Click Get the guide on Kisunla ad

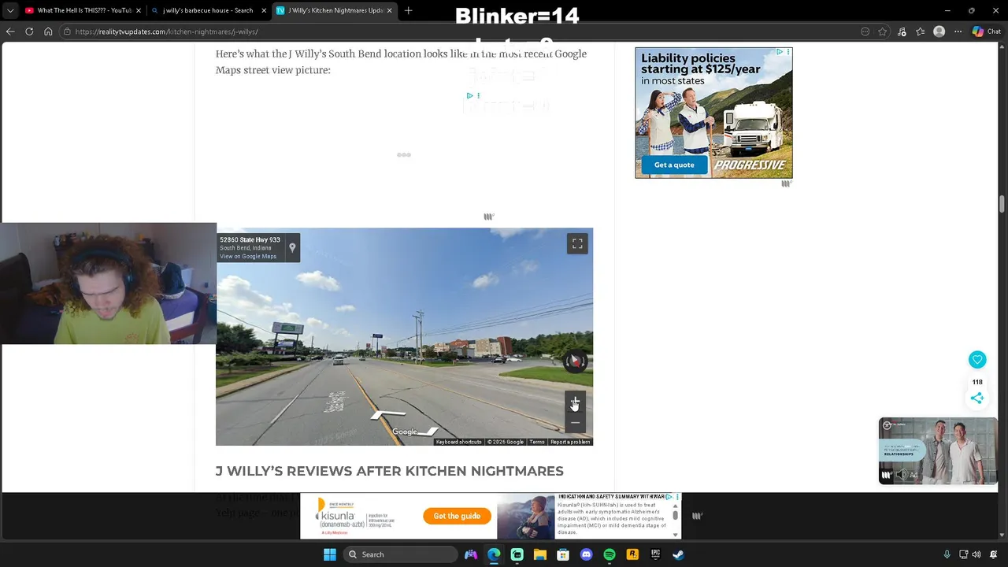tap(457, 516)
